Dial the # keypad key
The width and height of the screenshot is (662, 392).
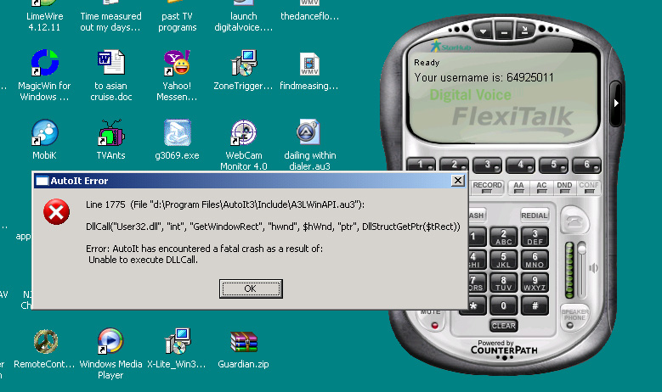(535, 305)
